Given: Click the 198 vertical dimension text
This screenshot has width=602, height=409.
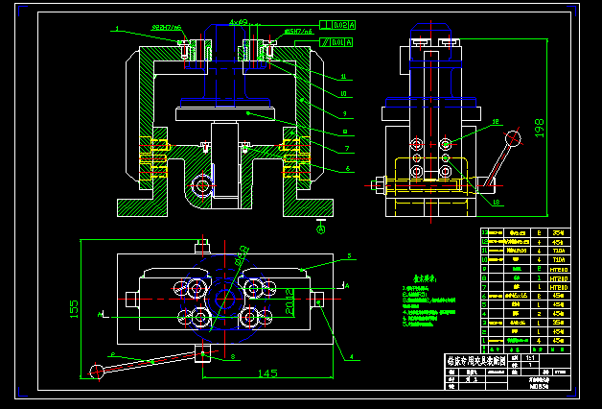Looking at the screenshot, I should (x=540, y=128).
